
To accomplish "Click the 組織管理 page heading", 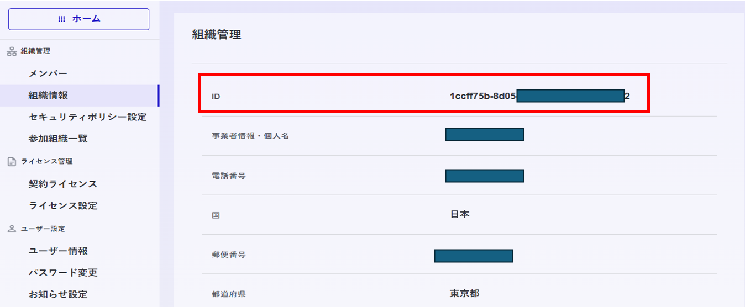I will tap(217, 35).
